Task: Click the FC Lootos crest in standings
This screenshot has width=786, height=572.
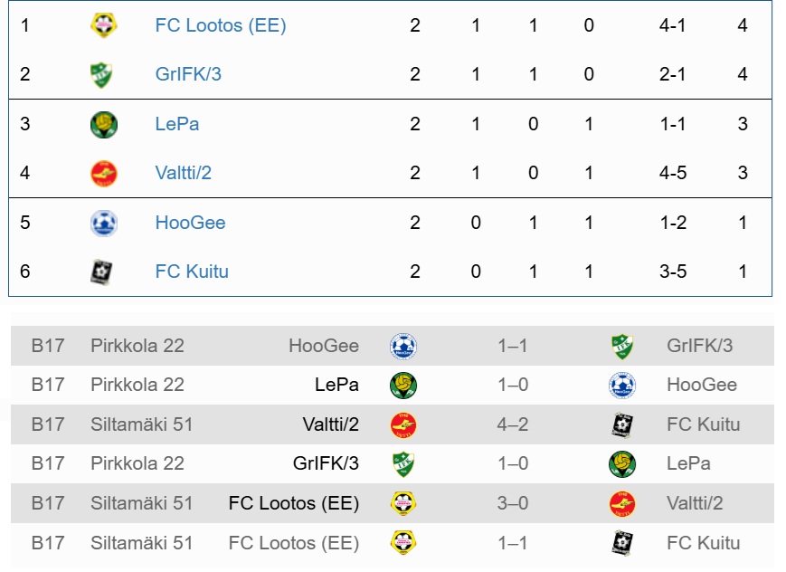Action: [x=104, y=24]
